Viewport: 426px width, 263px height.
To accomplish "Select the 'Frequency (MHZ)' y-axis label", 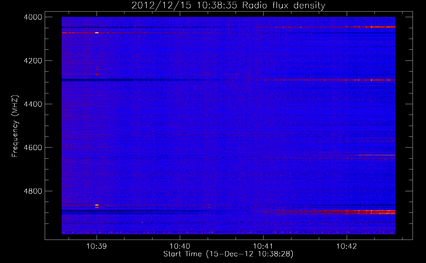I will 15,126.
